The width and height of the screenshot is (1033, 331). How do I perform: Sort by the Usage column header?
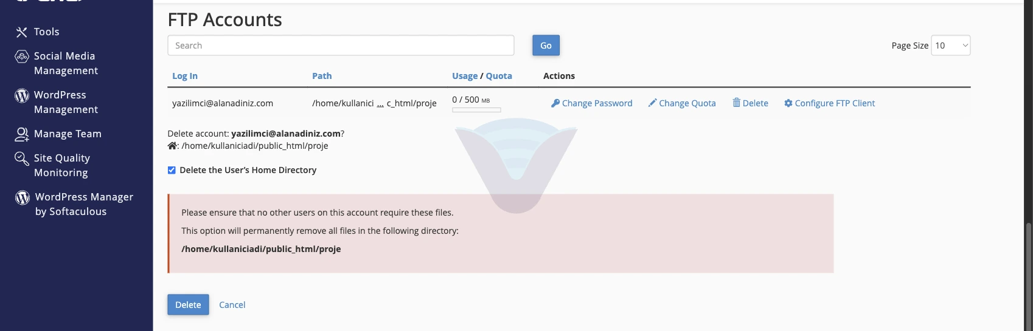tap(465, 76)
